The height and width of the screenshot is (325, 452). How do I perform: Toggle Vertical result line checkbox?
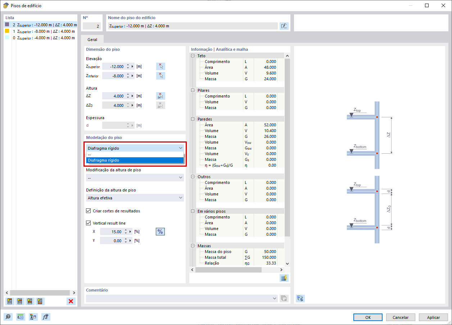pyautogui.click(x=89, y=223)
